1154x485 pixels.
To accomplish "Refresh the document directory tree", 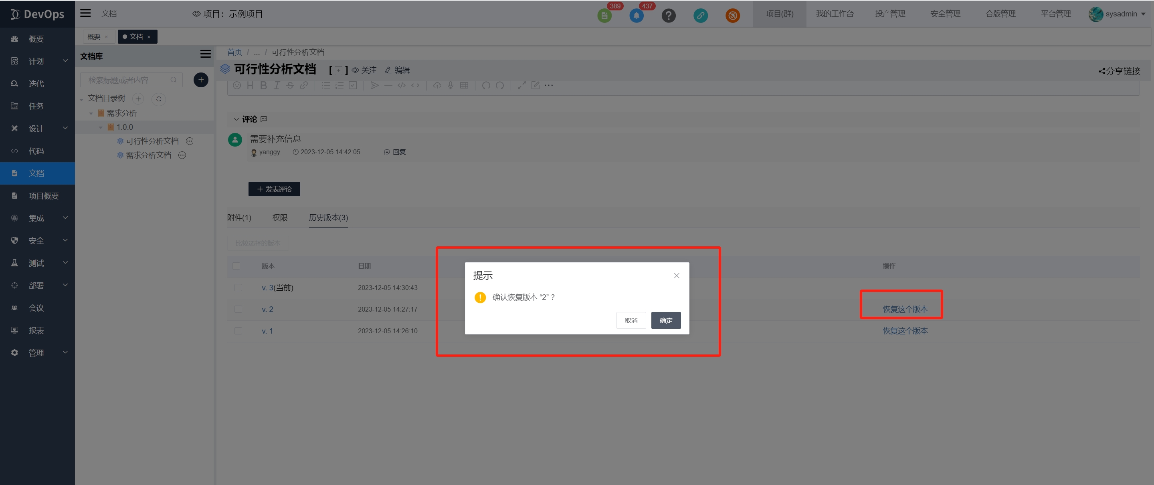I will [159, 99].
